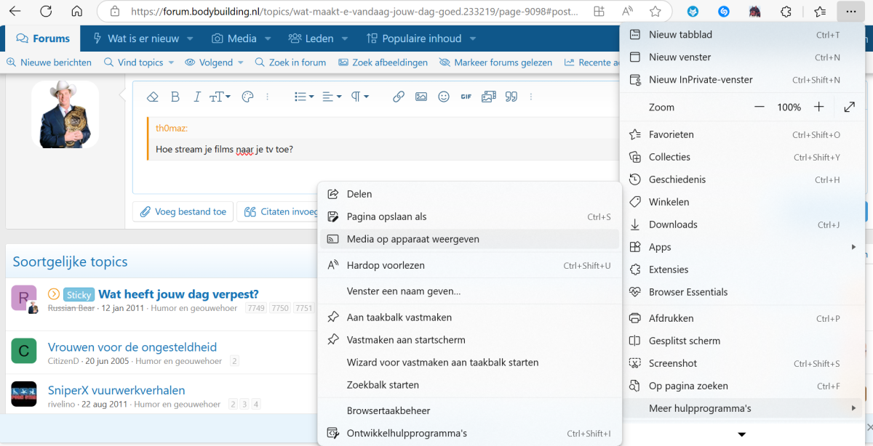Toggle italic text formatting in editor
This screenshot has height=446, width=873.
(196, 97)
